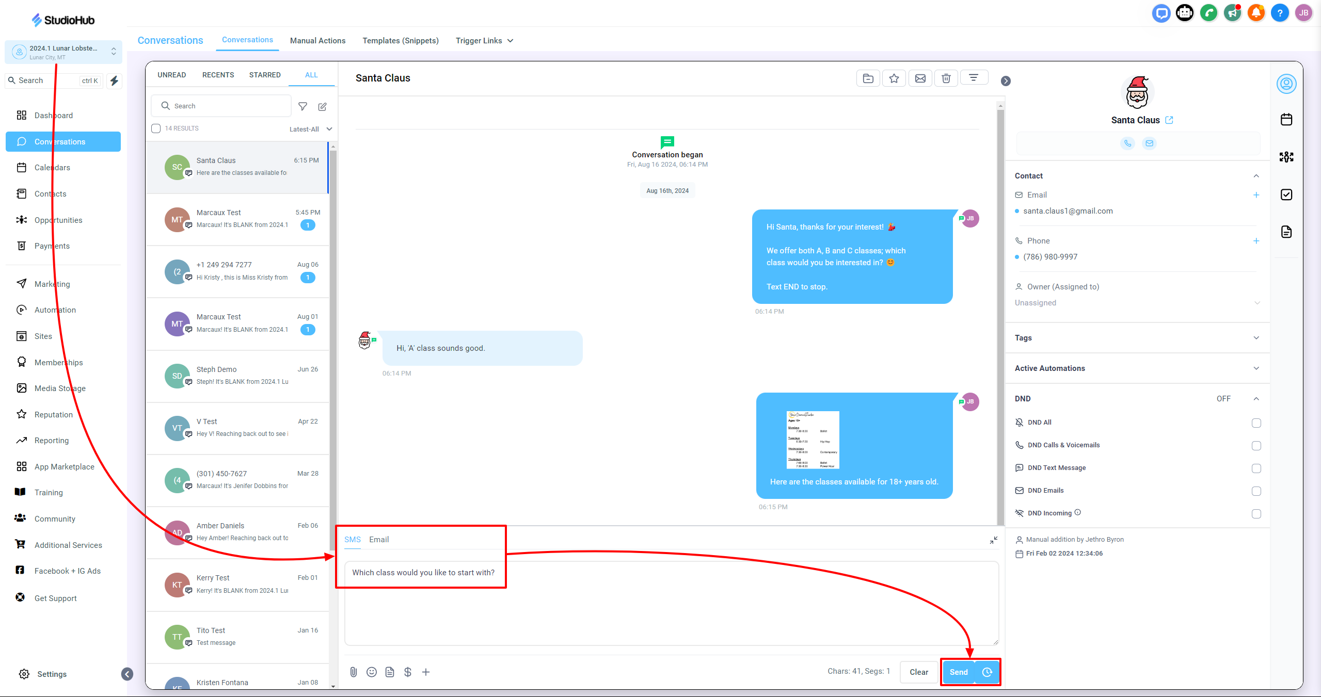Enable the DND All checkbox
1321x697 pixels.
[1256, 423]
